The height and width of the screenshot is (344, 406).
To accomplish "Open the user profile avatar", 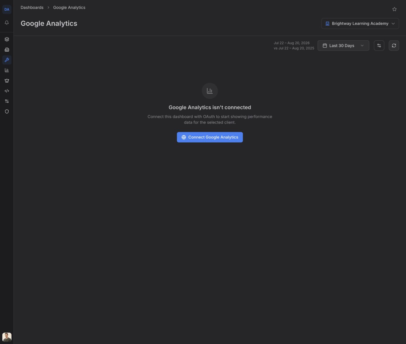I will click(x=7, y=337).
